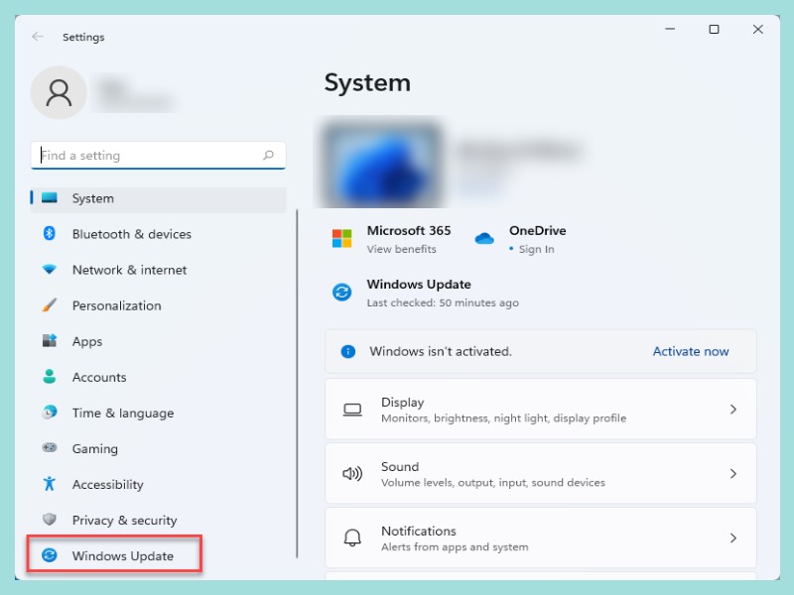Open Time & language settings
This screenshot has width=794, height=595.
point(123,413)
